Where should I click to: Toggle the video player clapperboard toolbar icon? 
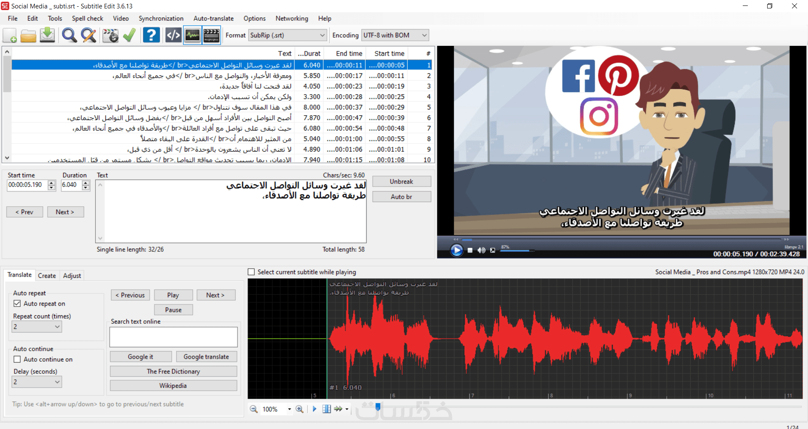coord(212,35)
